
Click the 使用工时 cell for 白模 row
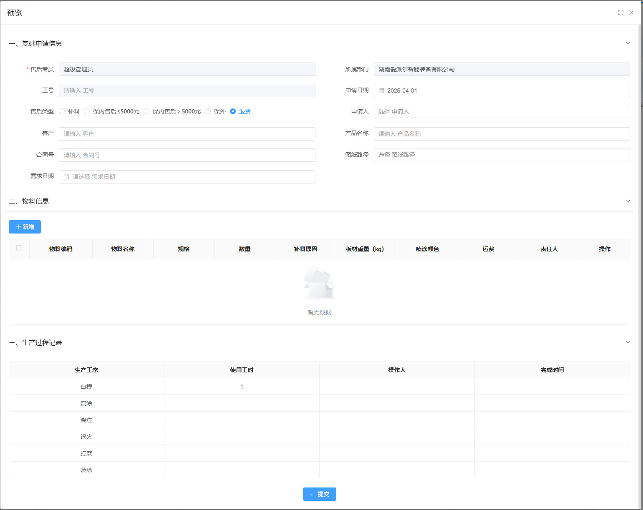coord(242,387)
